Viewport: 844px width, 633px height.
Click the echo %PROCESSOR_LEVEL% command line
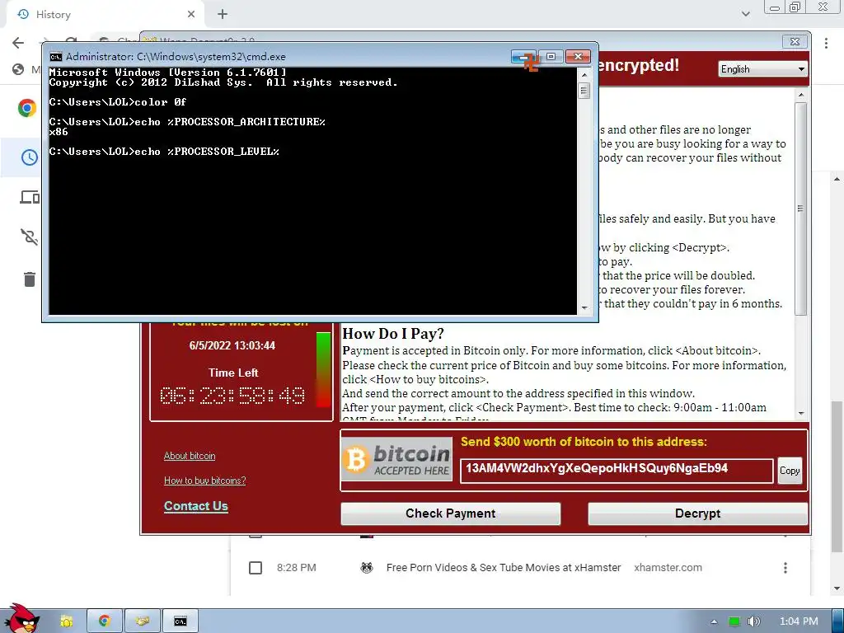[x=164, y=152]
